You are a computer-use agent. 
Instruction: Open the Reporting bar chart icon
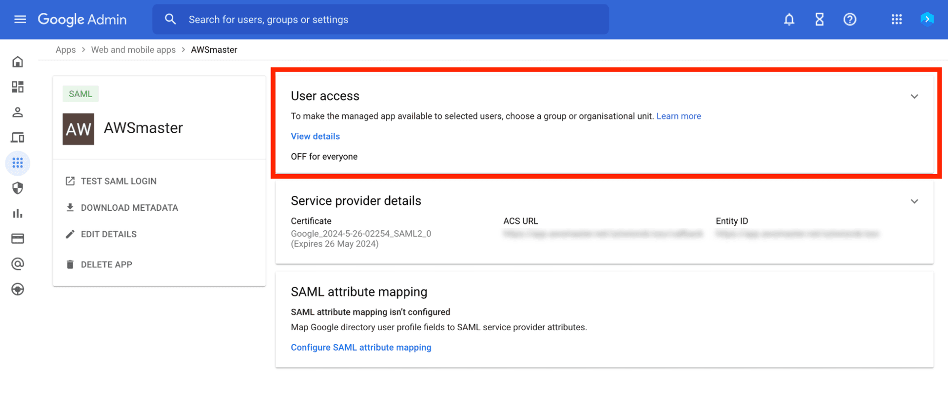tap(18, 213)
